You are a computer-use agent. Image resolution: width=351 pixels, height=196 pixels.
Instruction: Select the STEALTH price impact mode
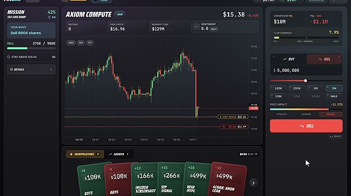point(282,114)
